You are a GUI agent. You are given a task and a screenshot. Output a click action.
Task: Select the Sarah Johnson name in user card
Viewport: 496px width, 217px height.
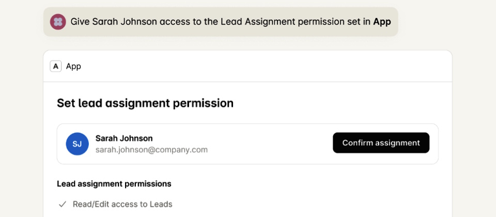[124, 138]
